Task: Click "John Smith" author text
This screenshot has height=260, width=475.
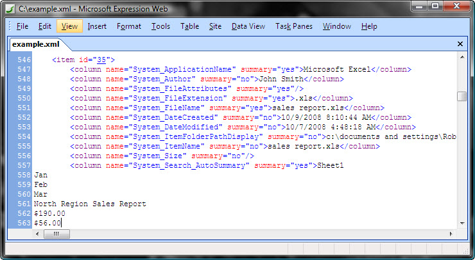Action: [281, 79]
